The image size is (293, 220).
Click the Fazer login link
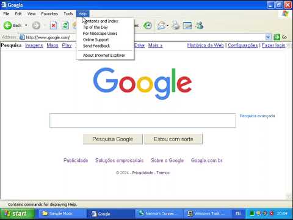(273, 45)
